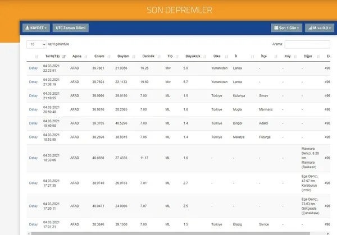Sort by the İlçe column header
The height and width of the screenshot is (235, 337).
point(263,56)
